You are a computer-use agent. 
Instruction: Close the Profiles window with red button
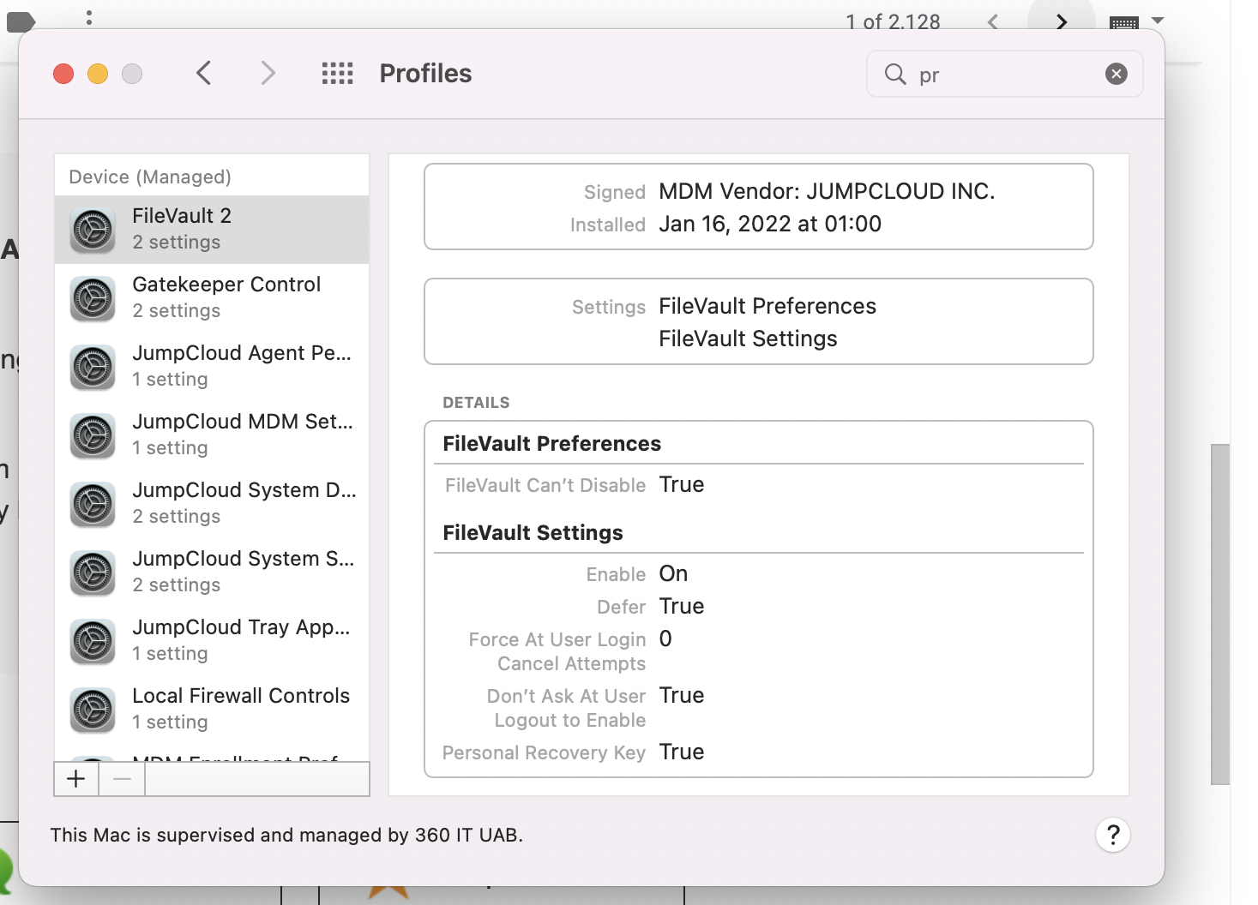(x=63, y=74)
